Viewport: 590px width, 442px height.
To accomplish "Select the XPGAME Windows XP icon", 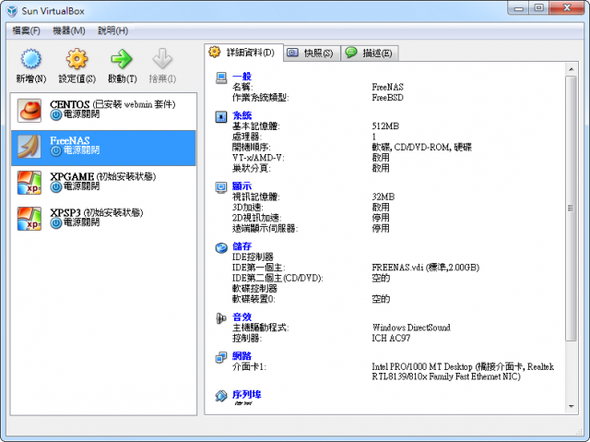I will 29,183.
